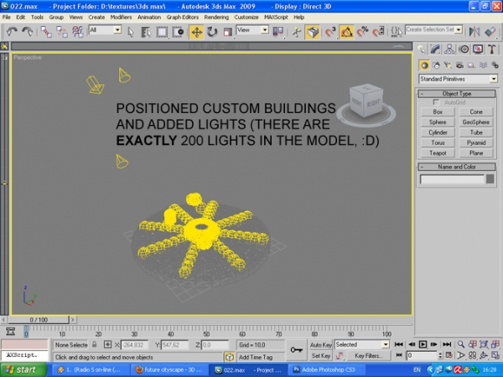Switch to the Hierarchy panel tab
The width and height of the screenshot is (503, 377).
(x=449, y=49)
